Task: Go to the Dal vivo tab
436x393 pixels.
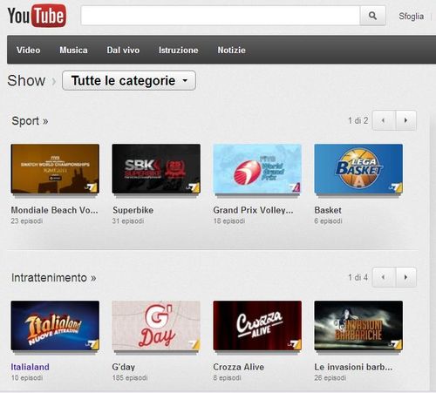Action: pyautogui.click(x=123, y=50)
